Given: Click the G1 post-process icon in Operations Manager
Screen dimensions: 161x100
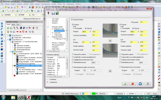Looking at the screenshot, I should coord(27,28).
